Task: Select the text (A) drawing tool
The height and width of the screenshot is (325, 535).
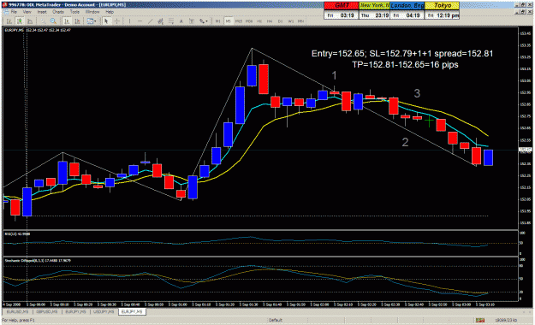Action: pyautogui.click(x=181, y=21)
